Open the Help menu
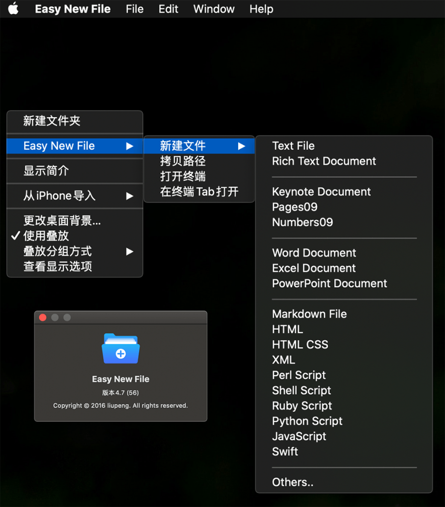The height and width of the screenshot is (507, 445). tap(261, 9)
